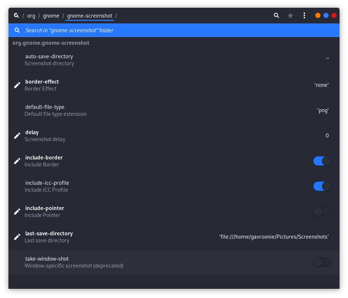Screen dimensions: 348x298
Task: Open the include-pointer key name
Action: pyautogui.click(x=45, y=208)
